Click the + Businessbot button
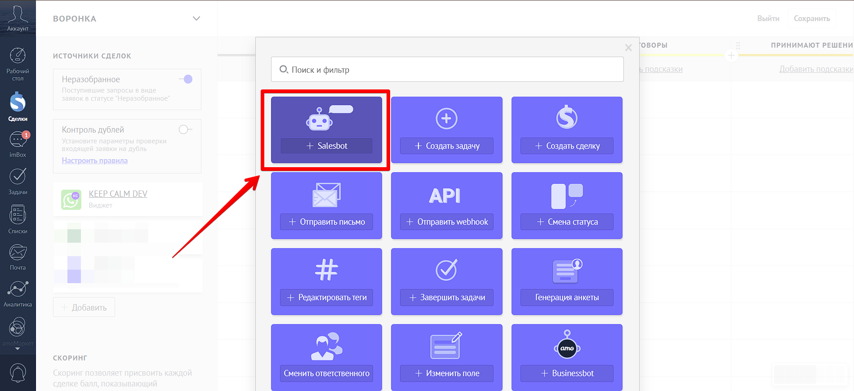This screenshot has height=391, width=854. (567, 373)
